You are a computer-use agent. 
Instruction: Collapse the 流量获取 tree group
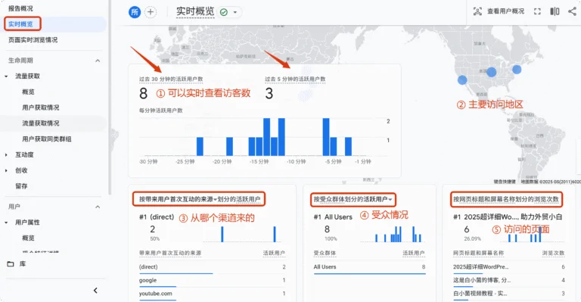point(6,76)
